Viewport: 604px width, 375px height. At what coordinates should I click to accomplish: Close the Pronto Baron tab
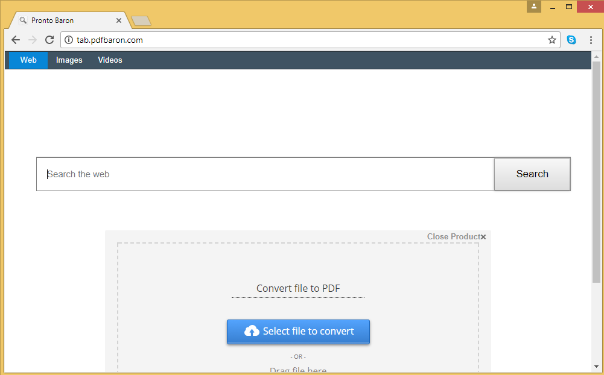tap(119, 20)
